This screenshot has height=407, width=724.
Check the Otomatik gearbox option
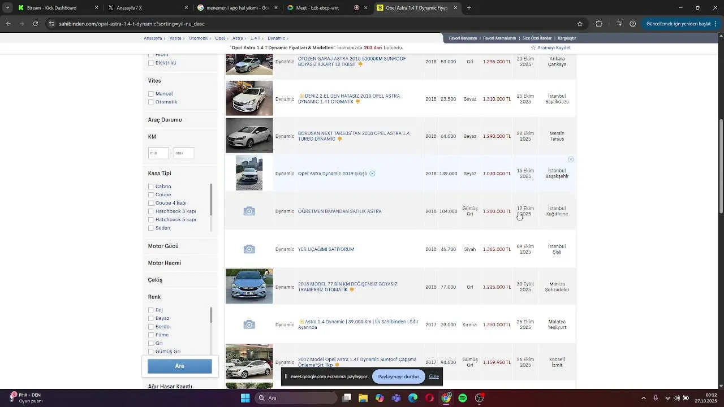point(151,102)
